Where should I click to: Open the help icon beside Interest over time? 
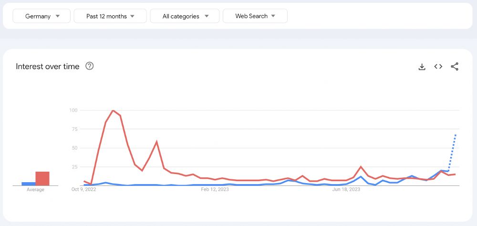[x=89, y=66]
